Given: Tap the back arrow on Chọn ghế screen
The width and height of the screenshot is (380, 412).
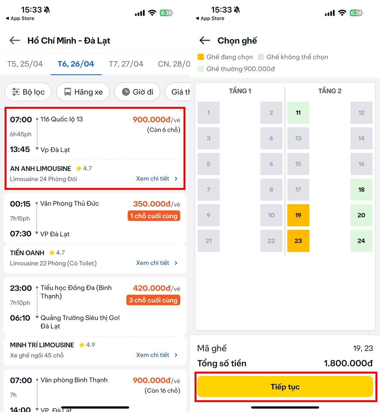Looking at the screenshot, I should click(205, 41).
